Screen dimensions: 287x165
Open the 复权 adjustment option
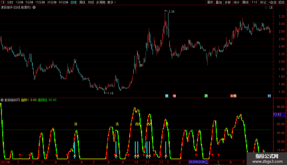[x=210, y=2]
